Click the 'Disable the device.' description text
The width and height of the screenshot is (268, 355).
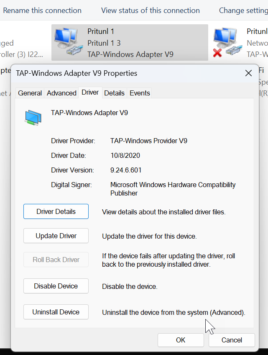(130, 286)
